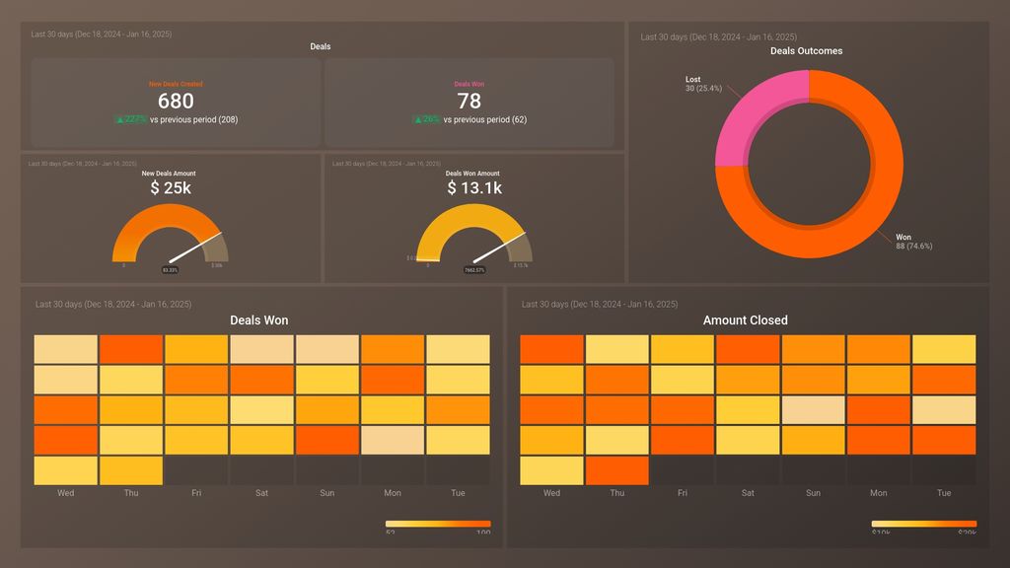
Task: Click "Sat" label under Amount Closed heatmap
Action: click(748, 493)
